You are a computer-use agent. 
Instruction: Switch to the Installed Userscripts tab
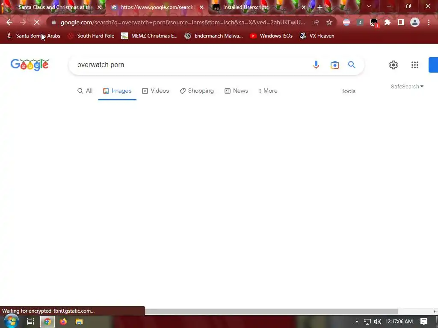pos(258,7)
